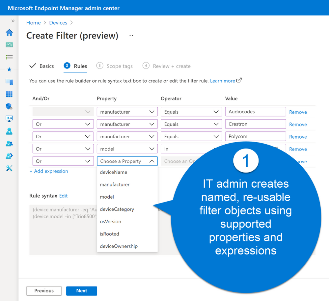Open disabled And/Or dropdown in first row
Viewport: 329px width, 301px height.
(63, 112)
